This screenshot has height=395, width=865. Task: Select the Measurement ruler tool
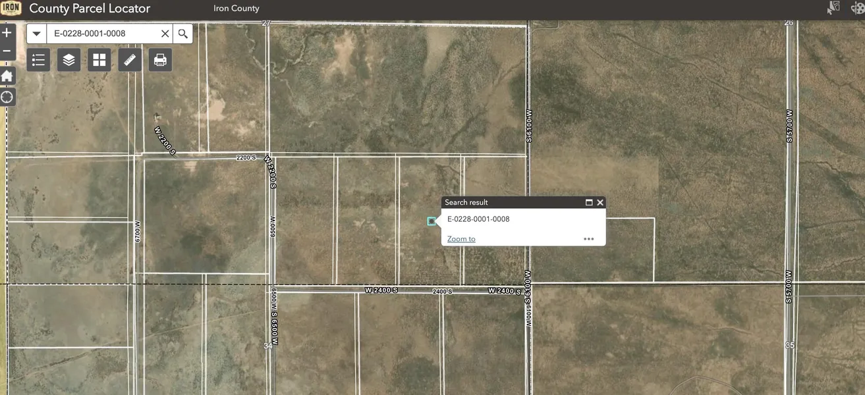coord(130,60)
